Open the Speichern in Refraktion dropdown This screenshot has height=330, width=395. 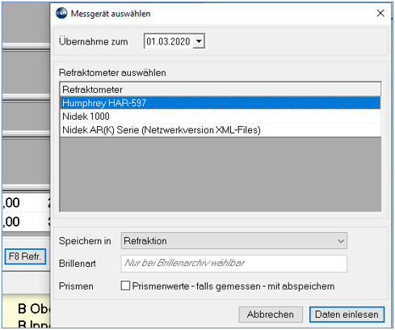pyautogui.click(x=234, y=241)
